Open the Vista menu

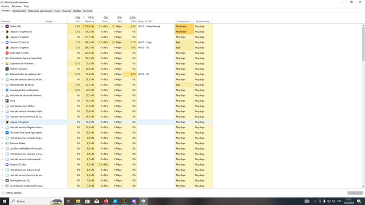click(26, 6)
